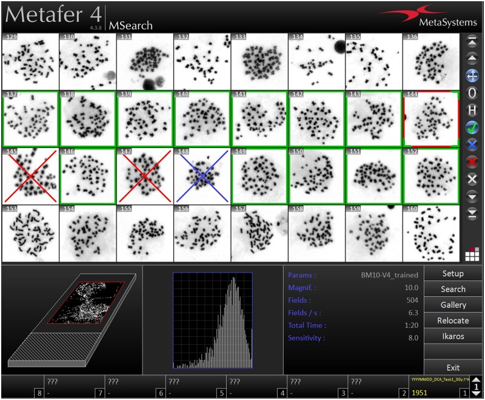Image resolution: width=485 pixels, height=400 pixels.
Task: Select green-framed thumbnail 150
Action: point(316,176)
